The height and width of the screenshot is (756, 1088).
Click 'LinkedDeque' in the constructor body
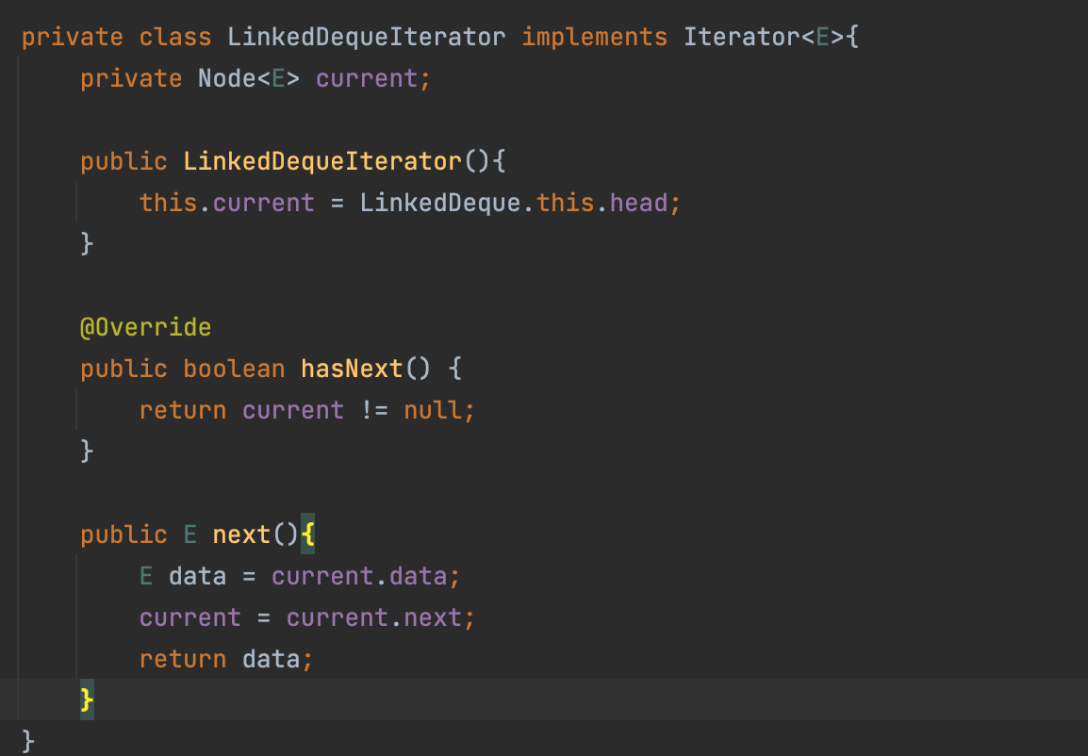(439, 203)
